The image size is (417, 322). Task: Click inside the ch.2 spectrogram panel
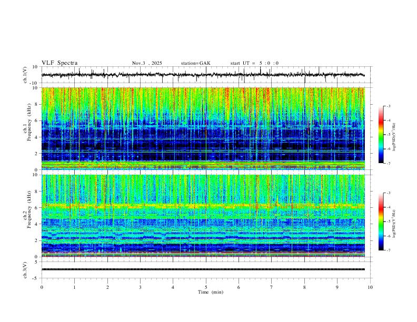pyautogui.click(x=203, y=216)
